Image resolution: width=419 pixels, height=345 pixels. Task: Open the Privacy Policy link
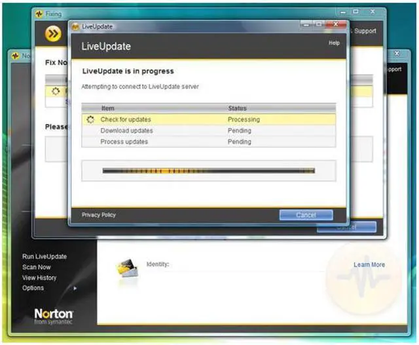coord(99,214)
